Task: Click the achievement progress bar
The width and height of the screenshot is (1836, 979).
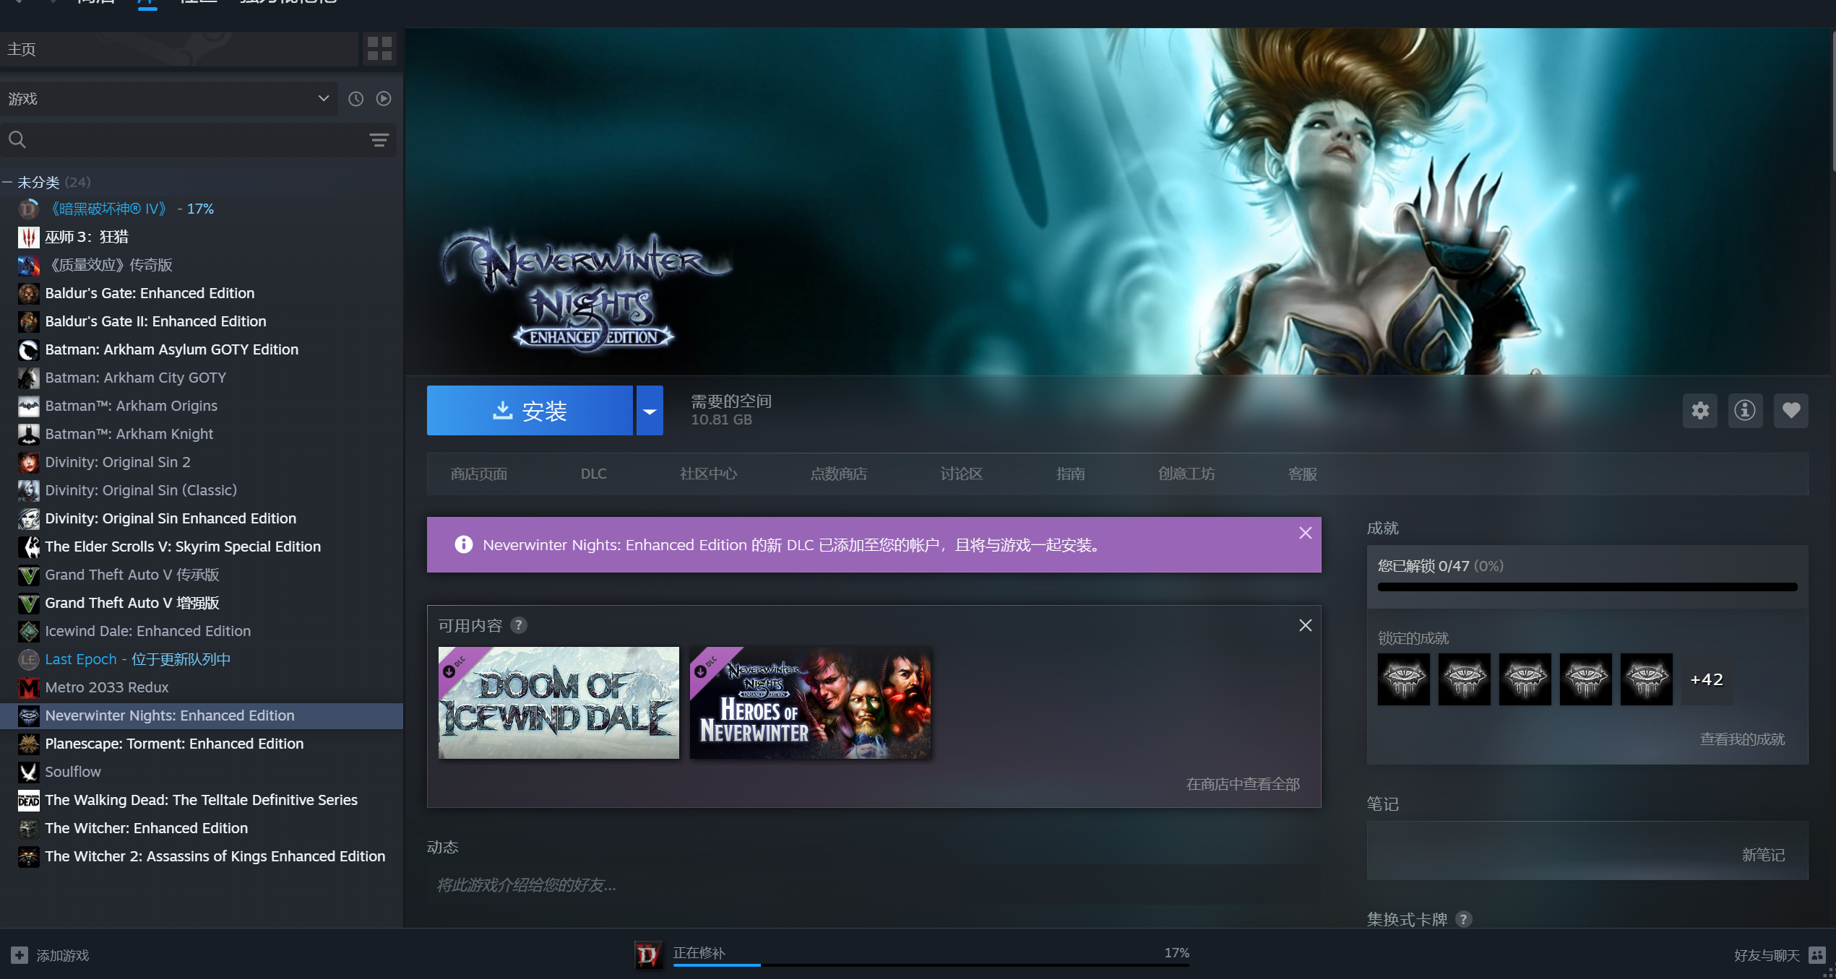Action: pyautogui.click(x=1587, y=587)
